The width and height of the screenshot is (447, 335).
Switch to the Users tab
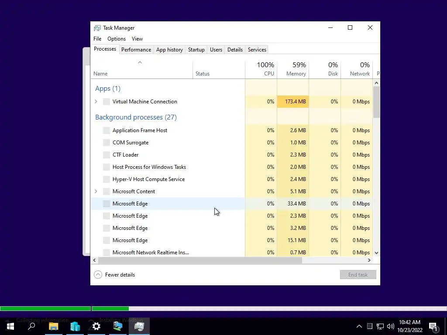[x=216, y=50]
